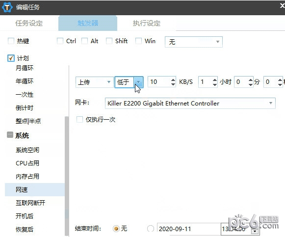Decrease the KB/S speed value
This screenshot has width=285, height=237.
click(173, 84)
